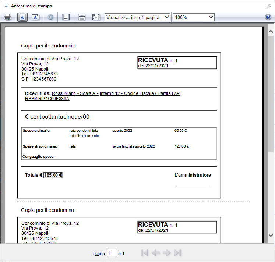The width and height of the screenshot is (275, 262).
Task: Close the Anteprima di stampa window
Action: (x=269, y=6)
